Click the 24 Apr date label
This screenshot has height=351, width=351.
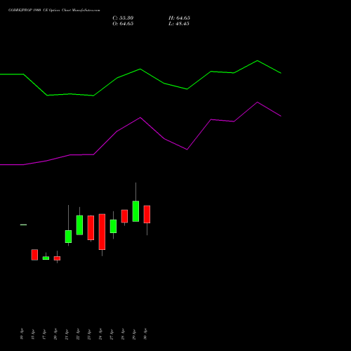coord(100,334)
